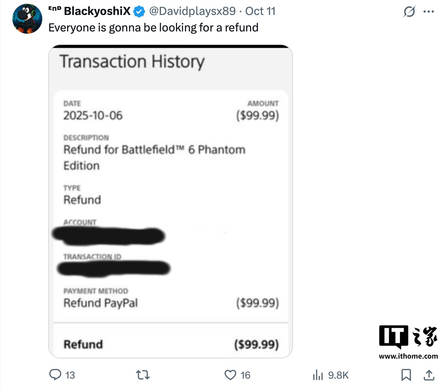Enlarge the Transaction History image
The height and width of the screenshot is (388, 446).
(x=170, y=201)
